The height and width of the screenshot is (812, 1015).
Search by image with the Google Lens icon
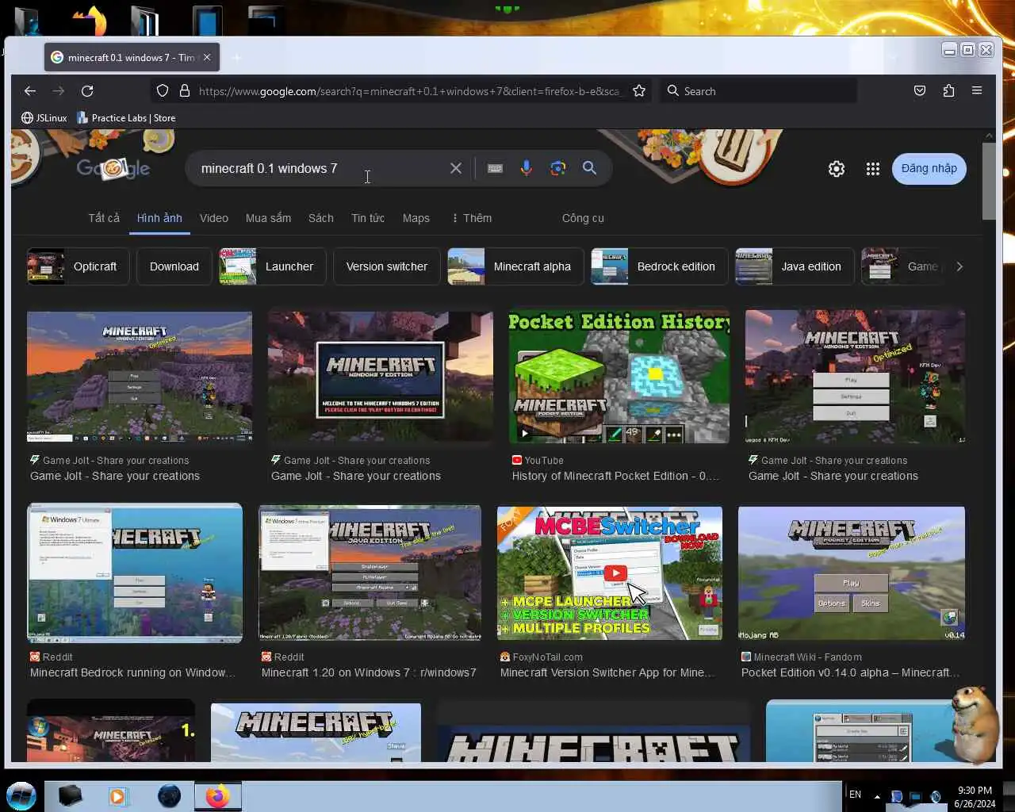558,168
